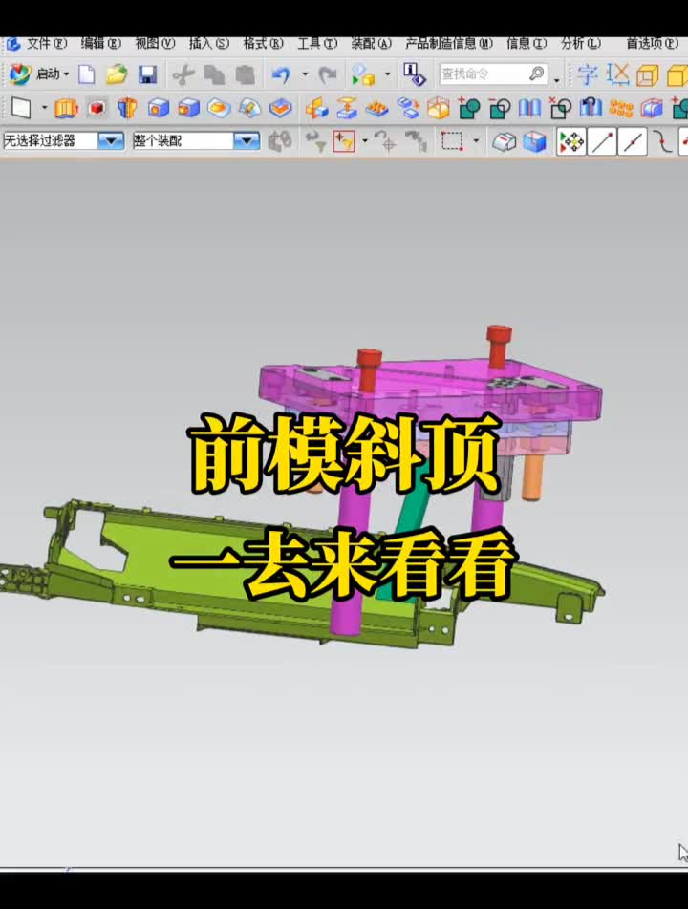Open the 文件(F) menu

47,44
